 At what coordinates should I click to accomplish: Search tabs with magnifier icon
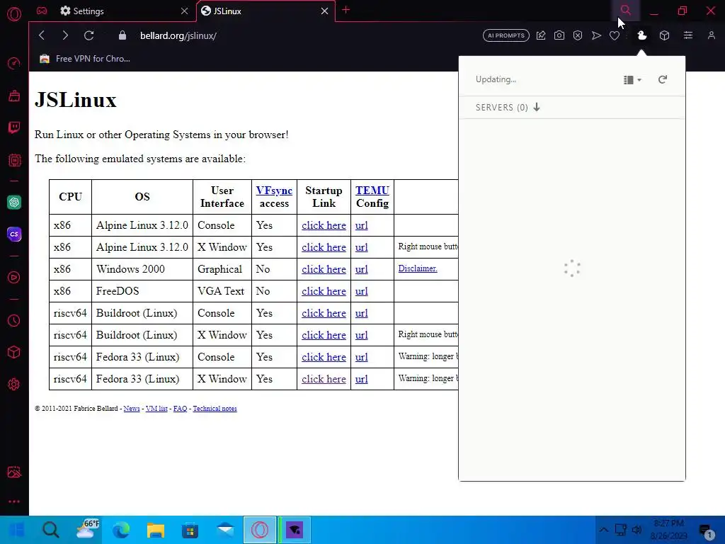[x=626, y=10]
